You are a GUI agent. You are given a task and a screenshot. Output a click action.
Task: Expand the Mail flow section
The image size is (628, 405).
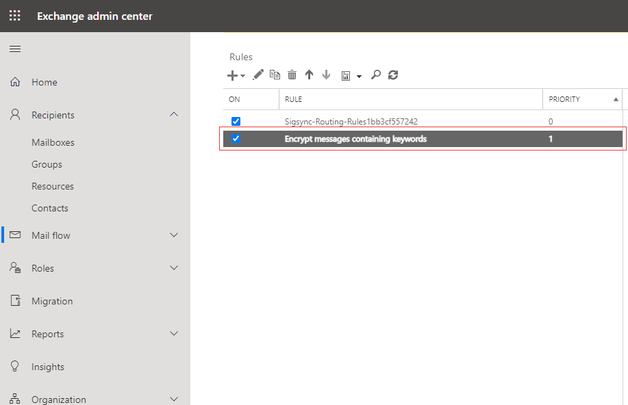[174, 235]
